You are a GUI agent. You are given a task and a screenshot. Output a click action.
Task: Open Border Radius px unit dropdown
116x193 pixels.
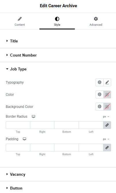click(106, 117)
